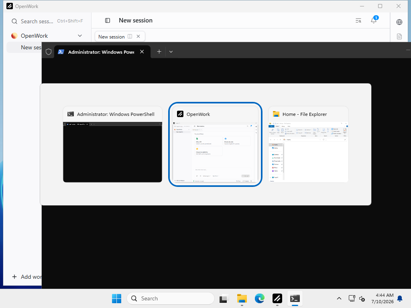
Task: Click the muted volume tray icon
Action: tap(362, 298)
